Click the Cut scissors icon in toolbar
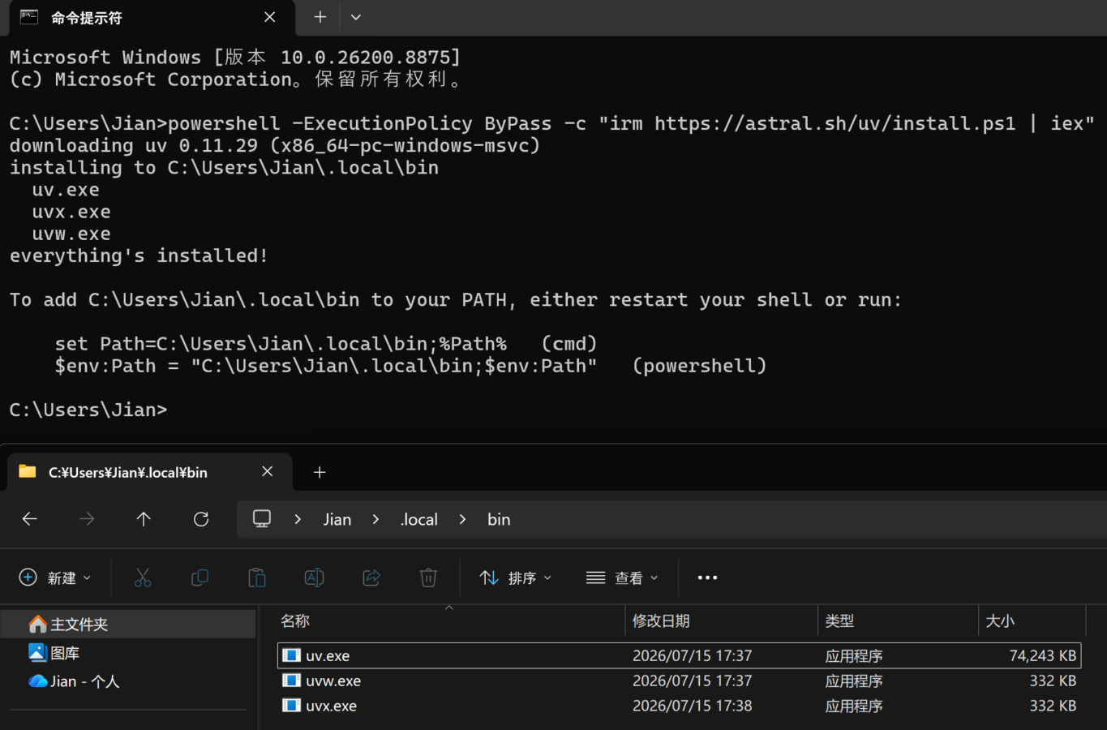Viewport: 1107px width, 730px height. point(143,578)
